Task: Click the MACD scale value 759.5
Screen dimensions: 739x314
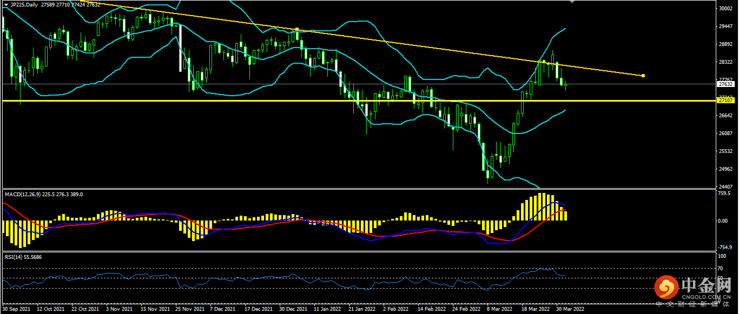Action: coord(725,193)
